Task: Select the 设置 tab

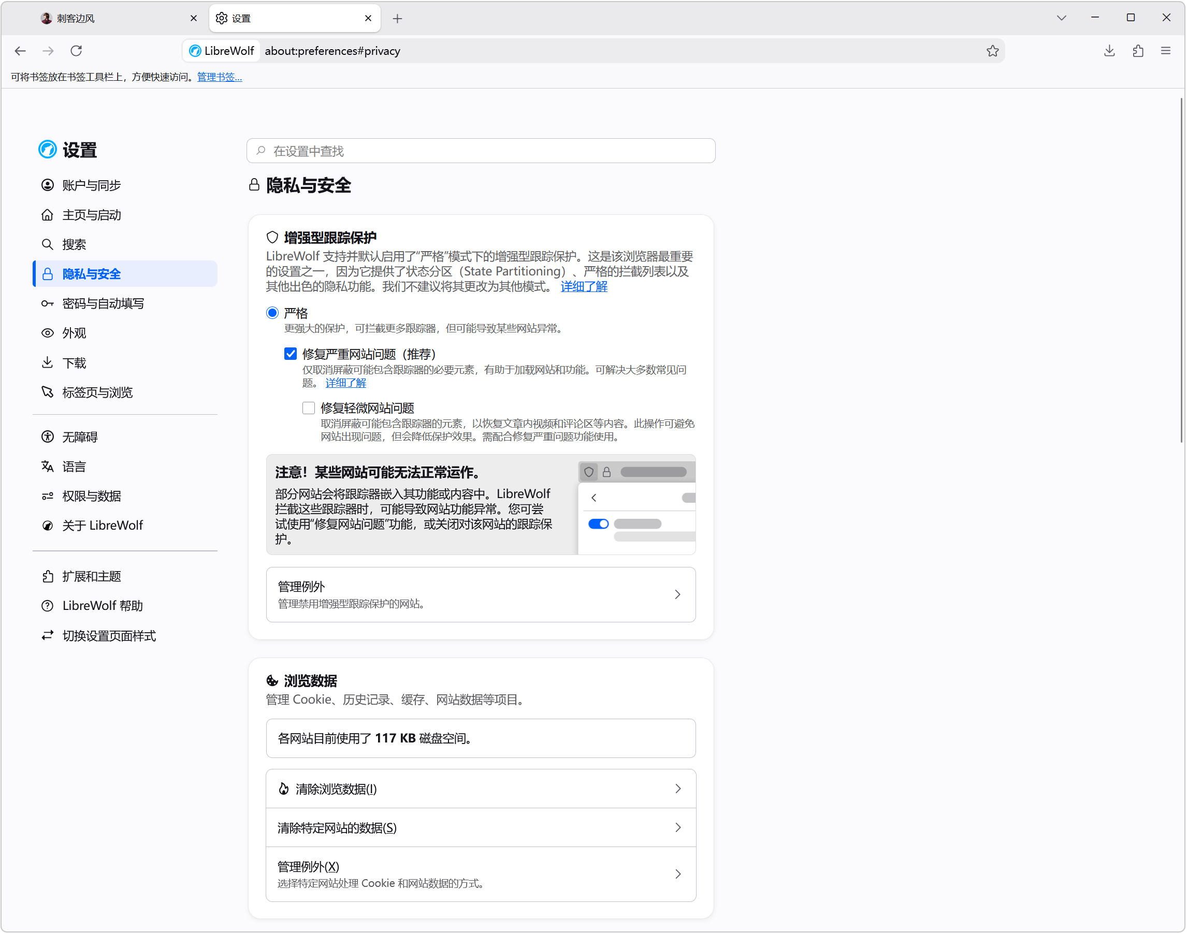Action: (x=295, y=19)
